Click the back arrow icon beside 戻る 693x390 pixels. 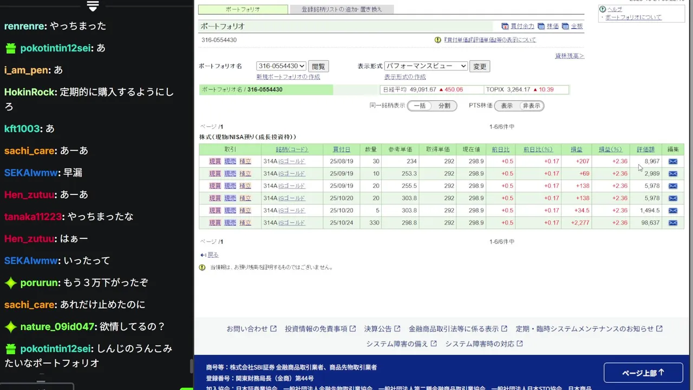[x=203, y=255]
